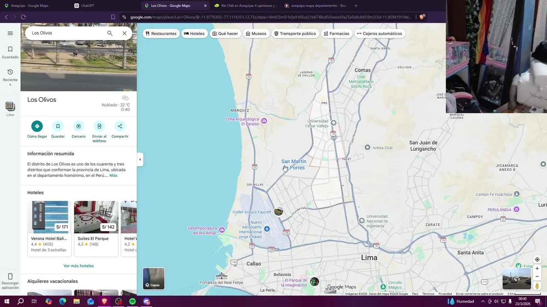
Task: Click Campo Fe Huachipa marker
Action: click(x=517, y=194)
